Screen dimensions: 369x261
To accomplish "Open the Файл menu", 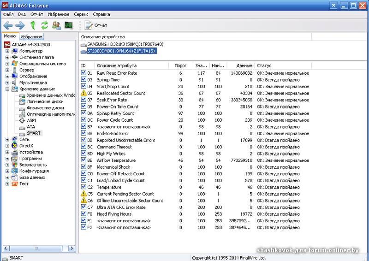I will coord(8,14).
